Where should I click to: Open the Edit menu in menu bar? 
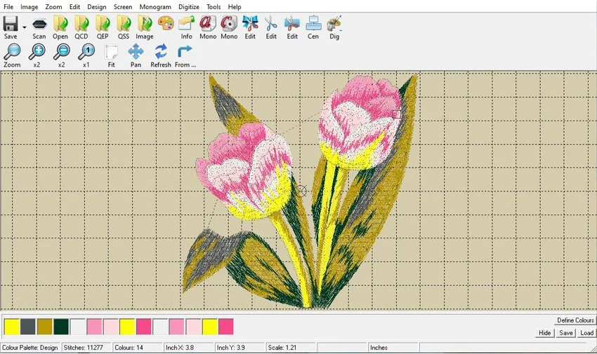click(x=74, y=7)
